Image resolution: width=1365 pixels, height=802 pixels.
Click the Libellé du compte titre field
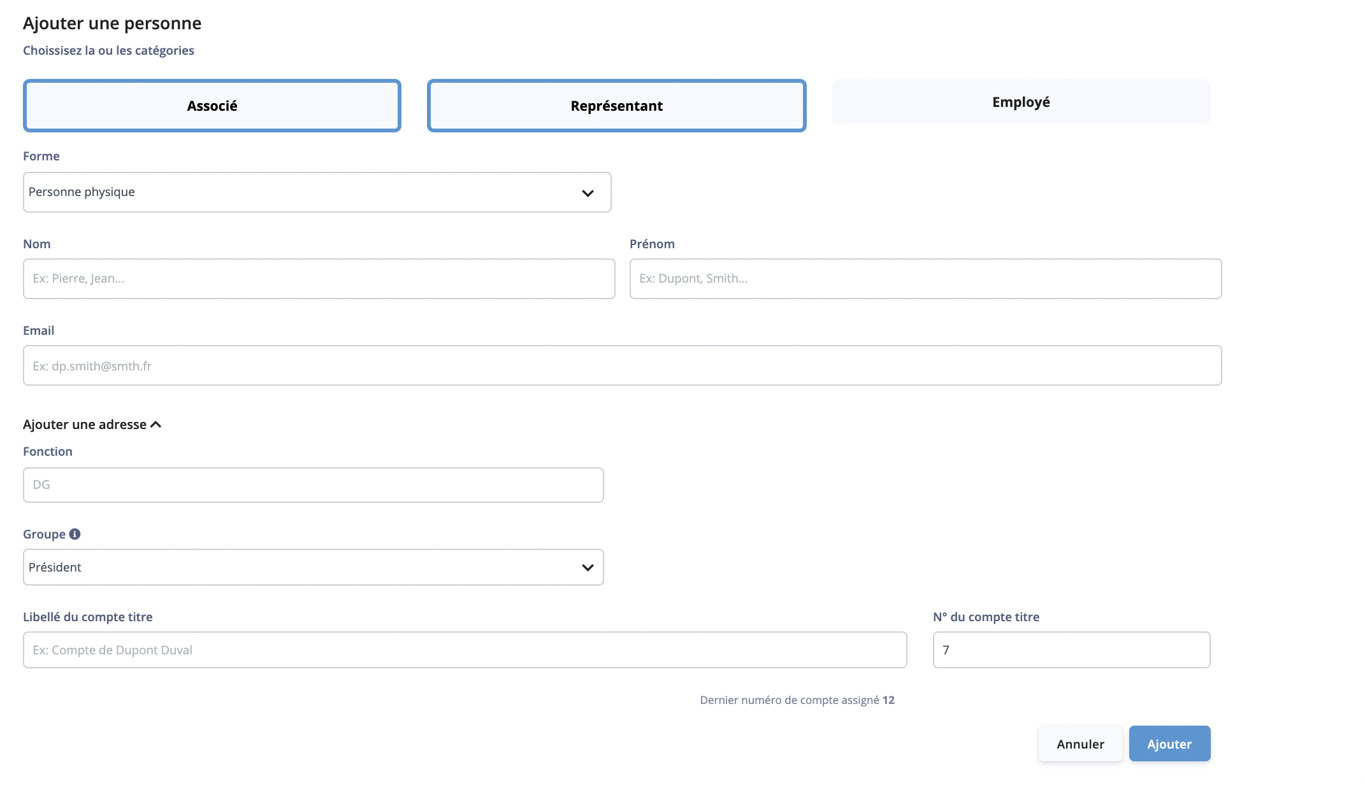coord(465,649)
